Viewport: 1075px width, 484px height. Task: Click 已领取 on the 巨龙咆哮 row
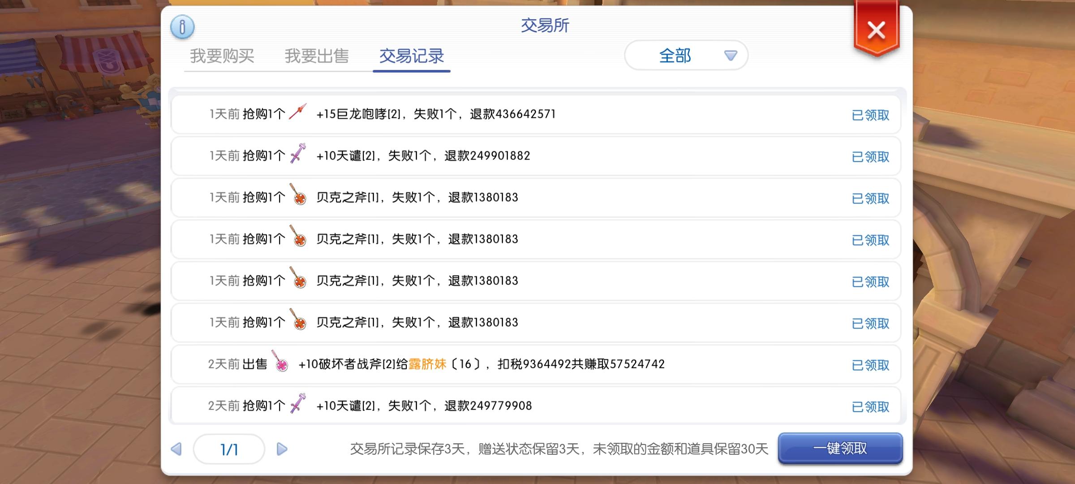[870, 115]
